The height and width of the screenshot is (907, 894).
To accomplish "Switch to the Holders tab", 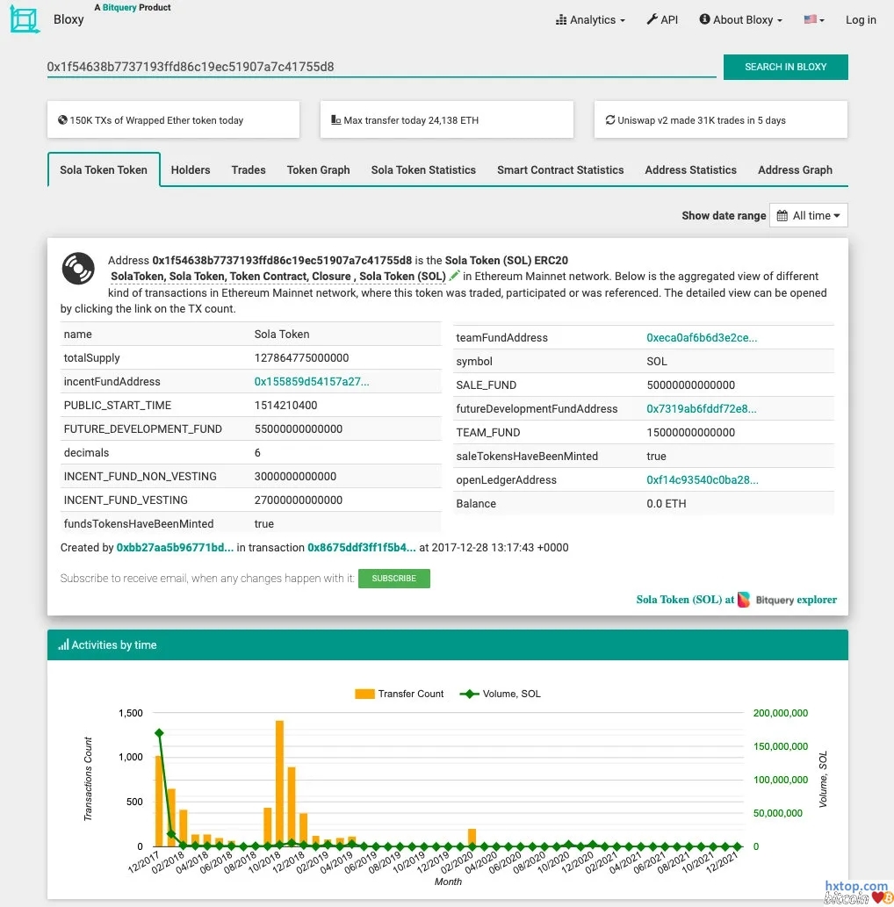I will coord(191,170).
